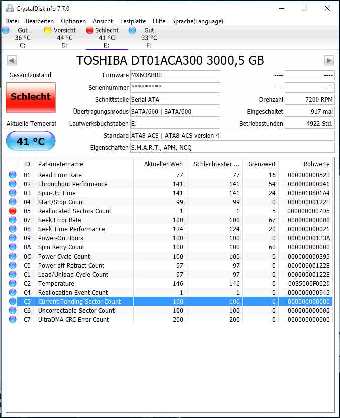
Task: Click the status icon for Uncorrectable Sector Count
Action: pyautogui.click(x=13, y=310)
